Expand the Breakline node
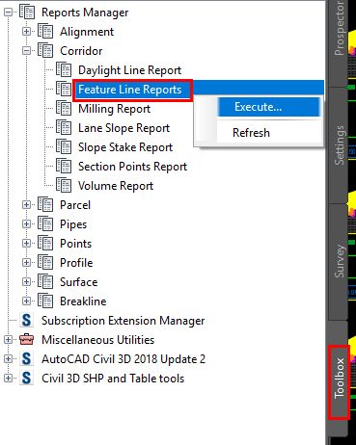Screen dimensions: 356x445 click(26, 301)
